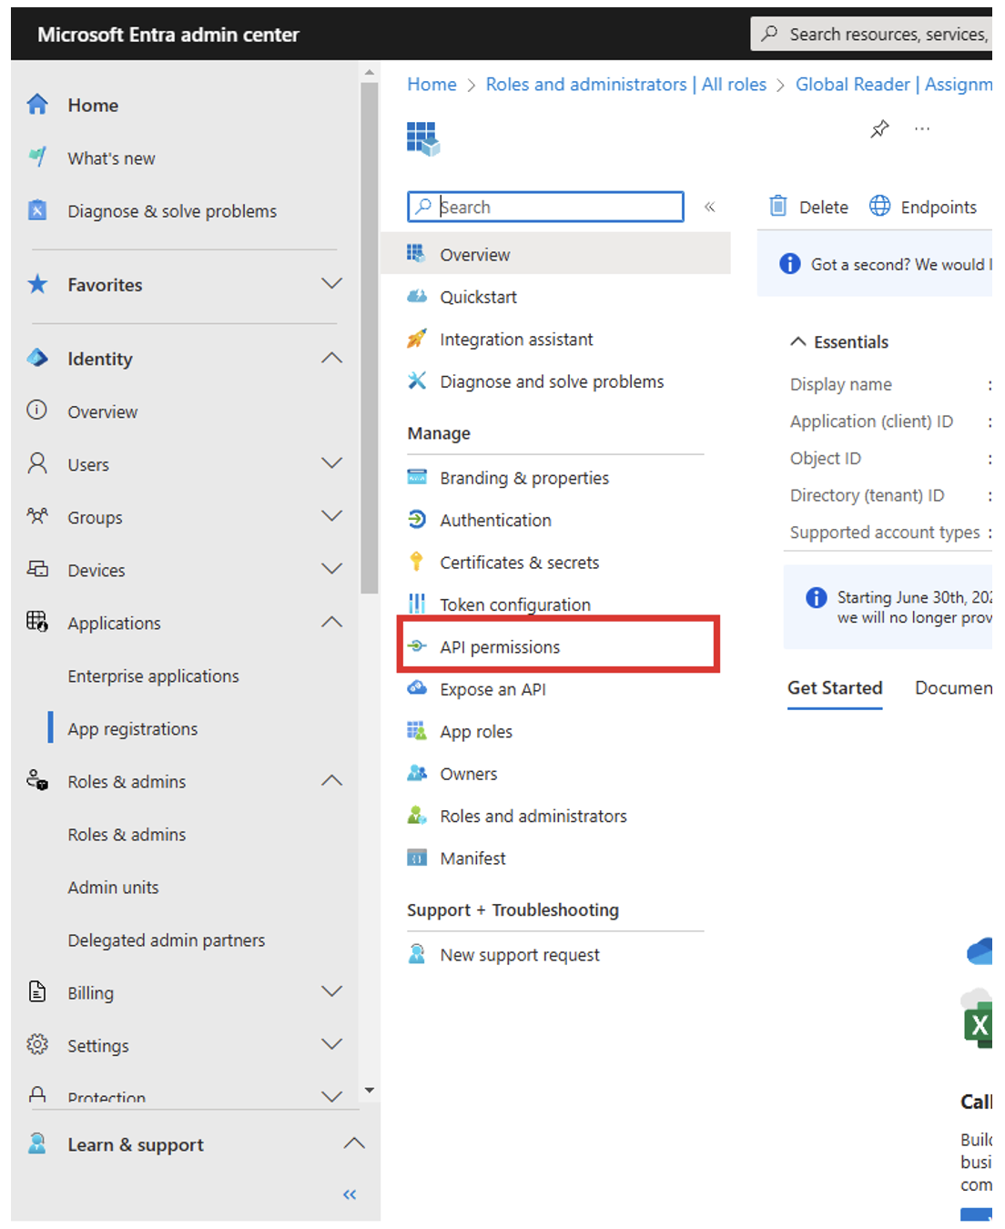Image resolution: width=1005 pixels, height=1229 pixels.
Task: Click the Home breadcrumb link
Action: pyautogui.click(x=431, y=84)
